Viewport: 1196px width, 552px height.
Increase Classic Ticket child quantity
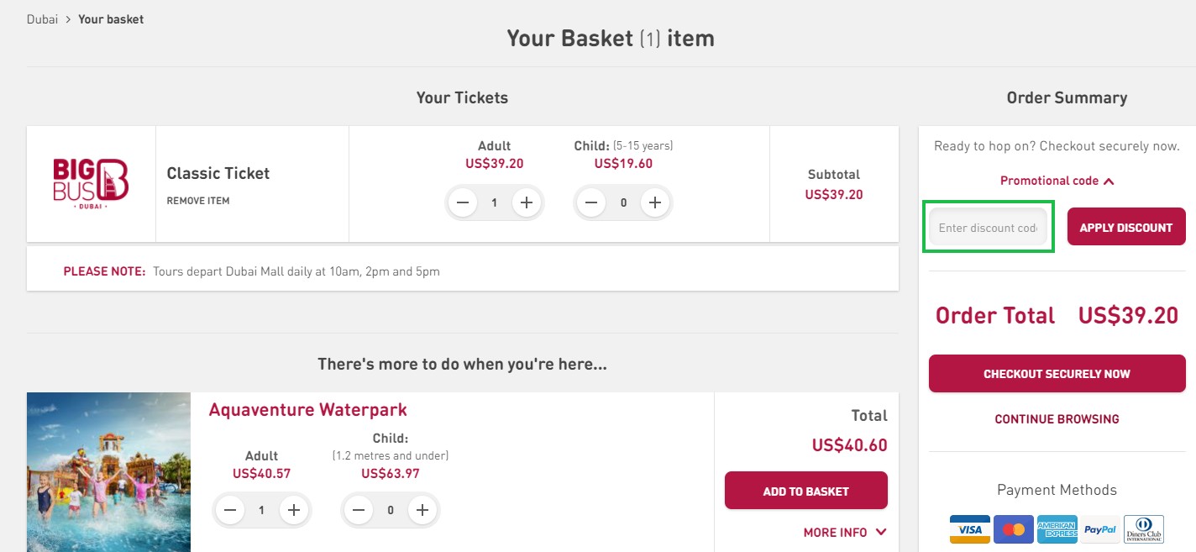655,202
